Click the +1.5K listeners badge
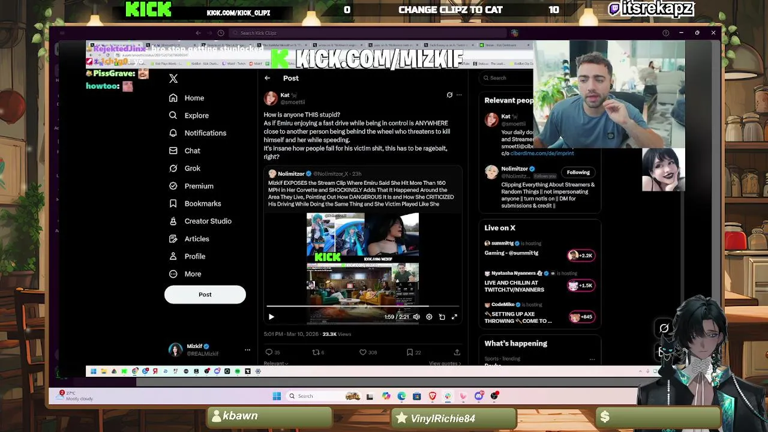The width and height of the screenshot is (768, 432). (581, 286)
